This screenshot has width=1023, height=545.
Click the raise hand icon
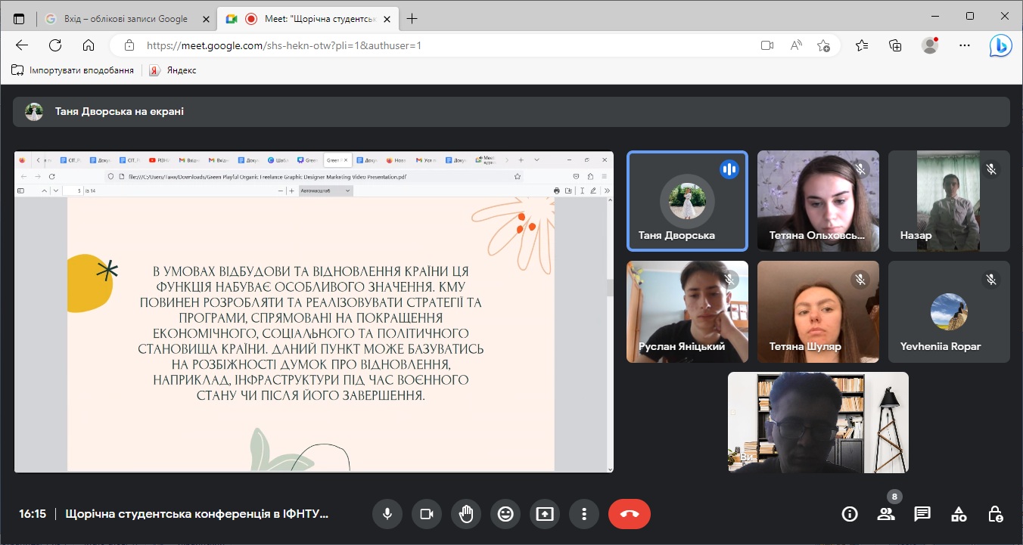coord(466,514)
